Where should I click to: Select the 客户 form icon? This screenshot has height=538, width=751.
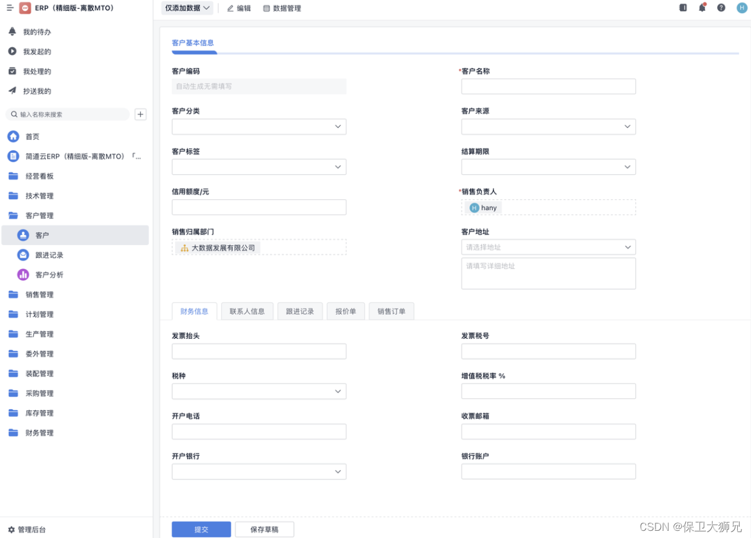(x=23, y=235)
